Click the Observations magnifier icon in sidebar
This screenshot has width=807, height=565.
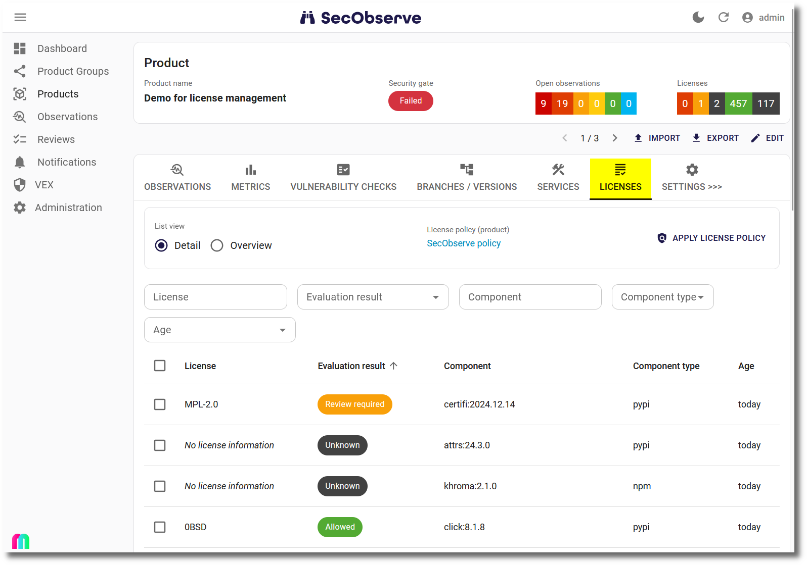[x=20, y=117]
